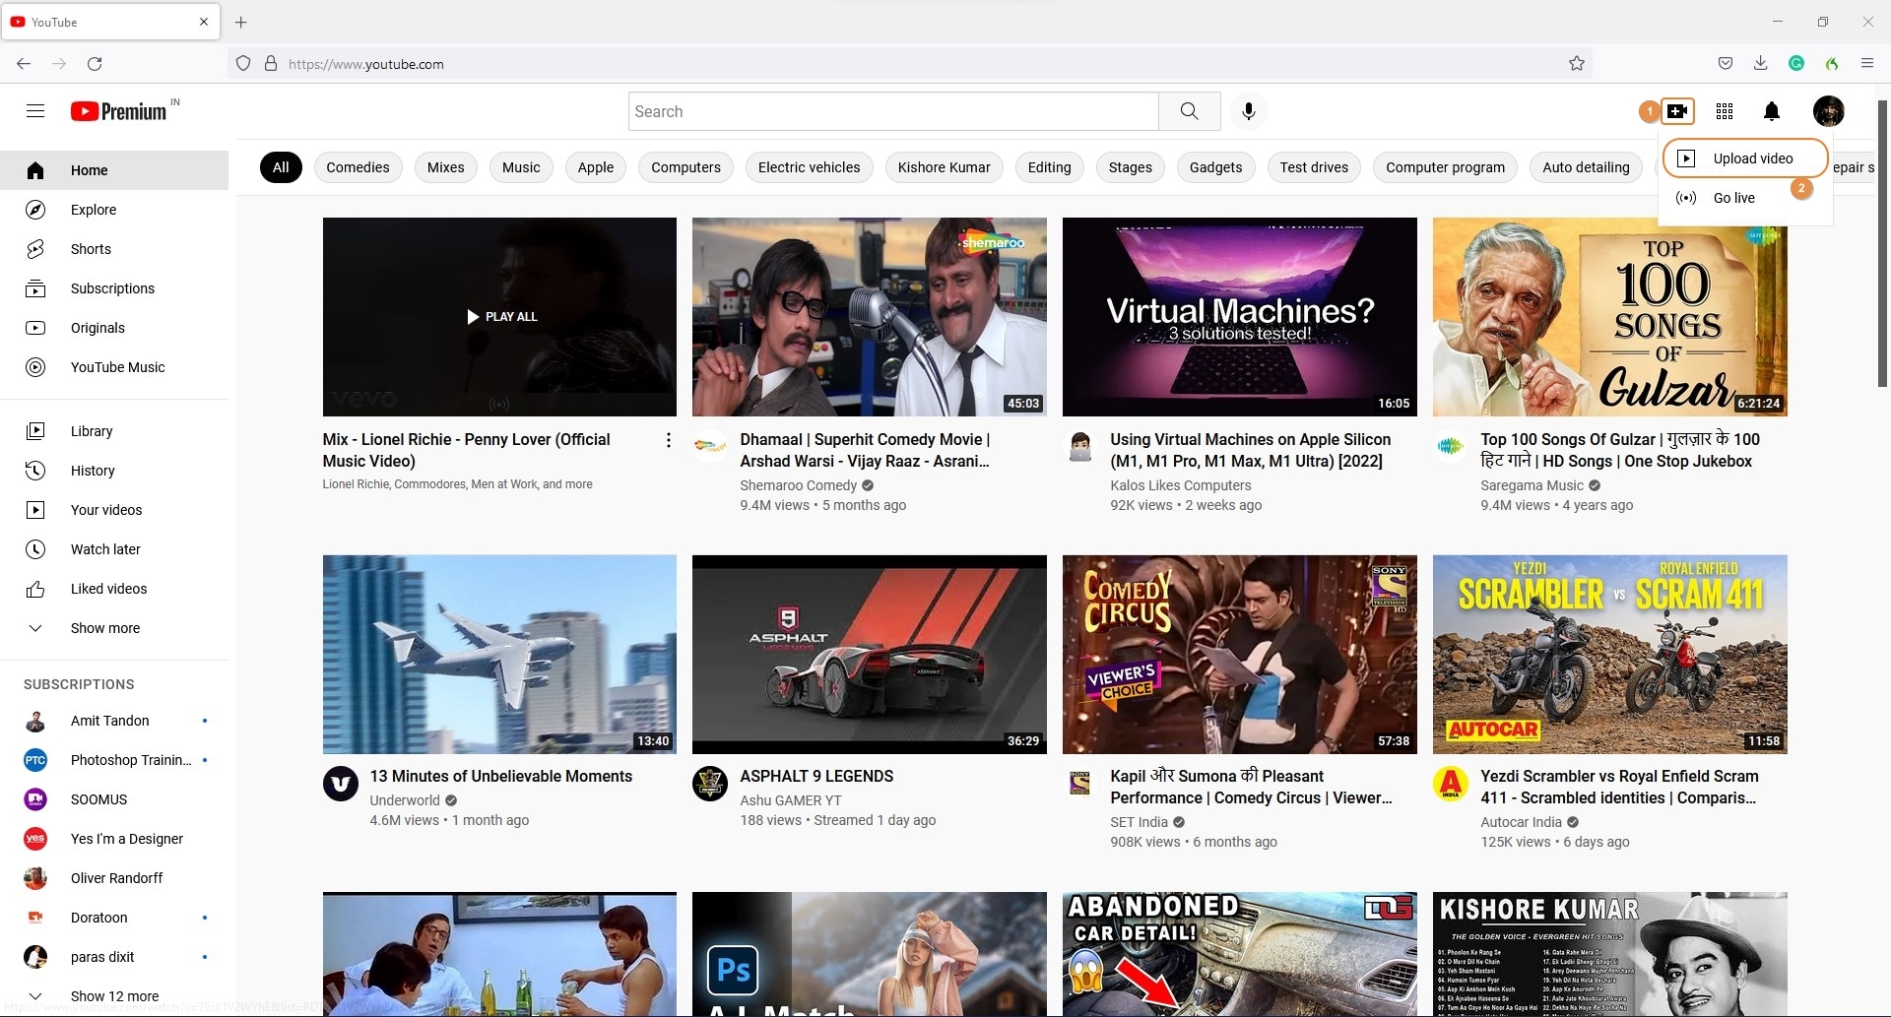This screenshot has height=1017, width=1891.
Task: Click the search magnifier button
Action: point(1190,111)
